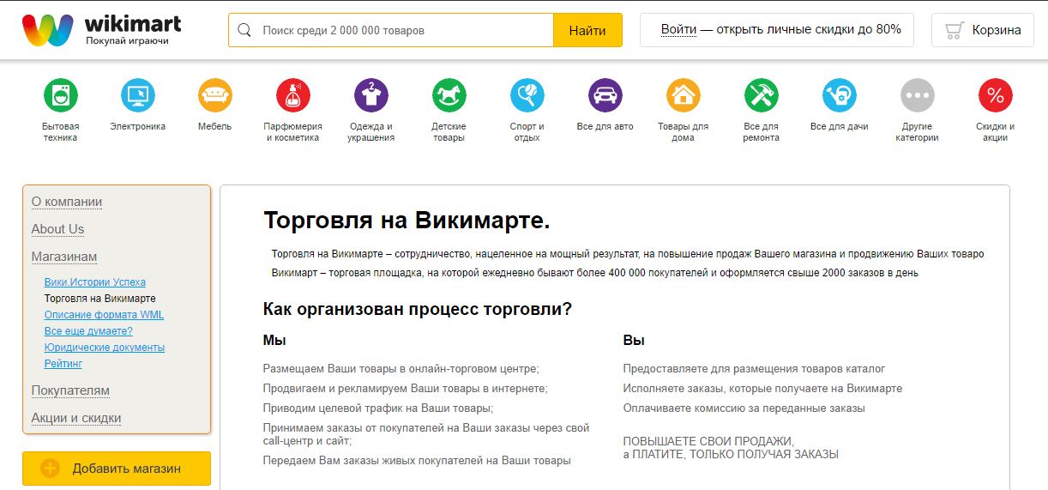Image resolution: width=1048 pixels, height=490 pixels.
Task: Open Все для ремонта category icon
Action: [x=761, y=94]
